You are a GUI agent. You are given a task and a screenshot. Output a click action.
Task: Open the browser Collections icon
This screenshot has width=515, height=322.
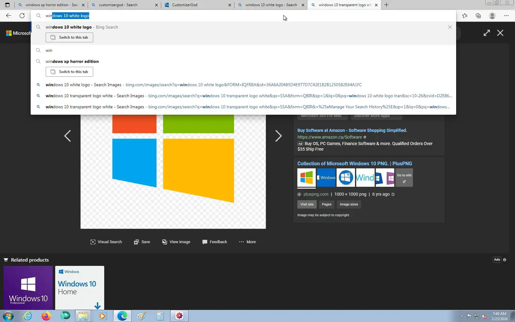tap(478, 16)
